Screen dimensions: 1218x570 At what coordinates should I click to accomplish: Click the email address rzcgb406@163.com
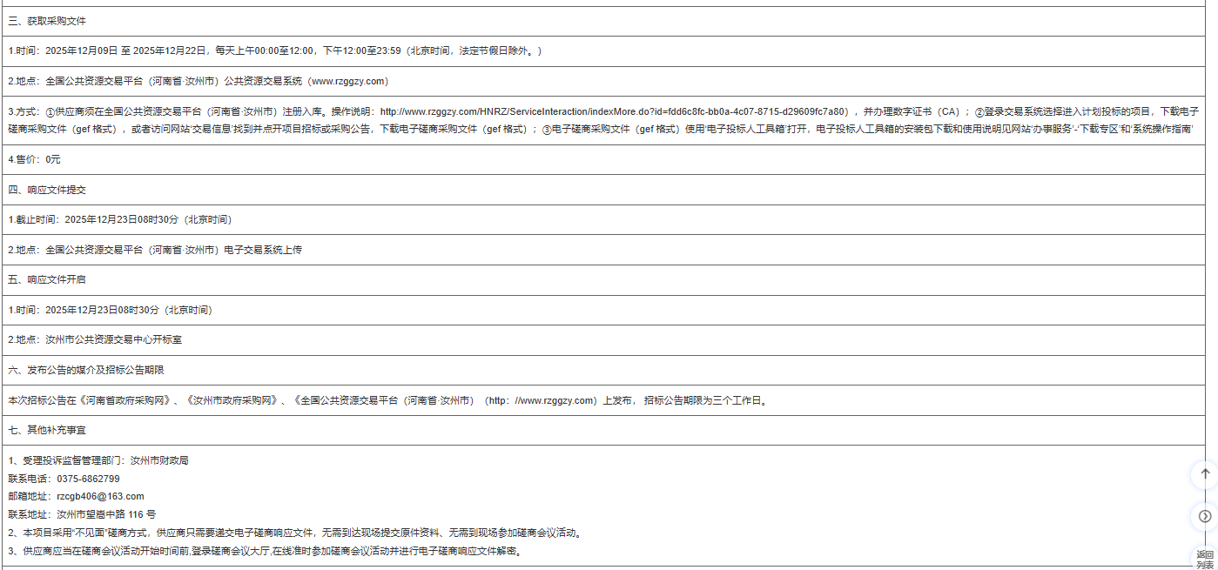pyautogui.click(x=100, y=496)
